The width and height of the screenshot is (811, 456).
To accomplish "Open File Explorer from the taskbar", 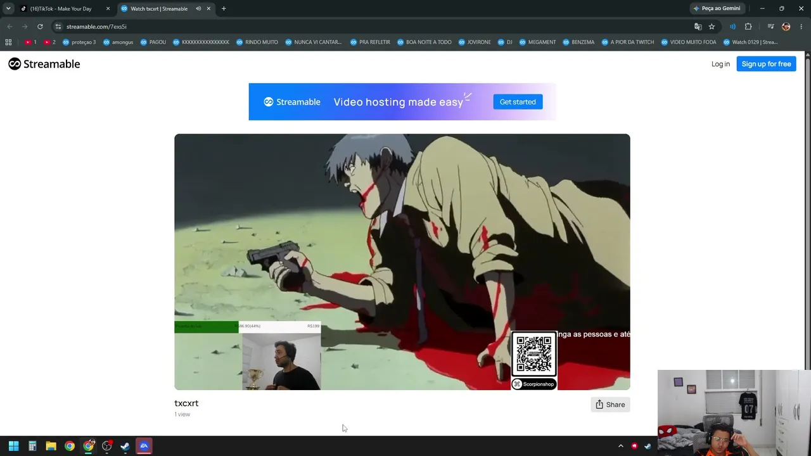I will (x=51, y=446).
